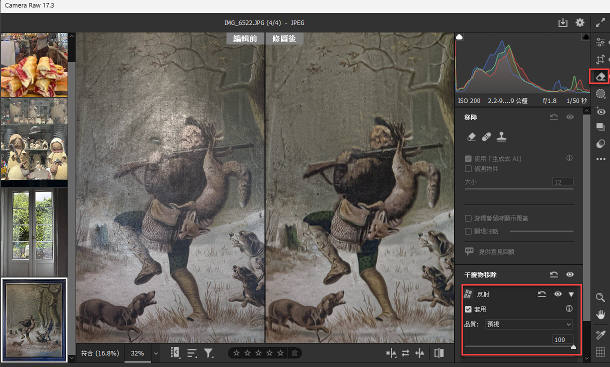Reset the 移除 panel settings

click(x=554, y=117)
